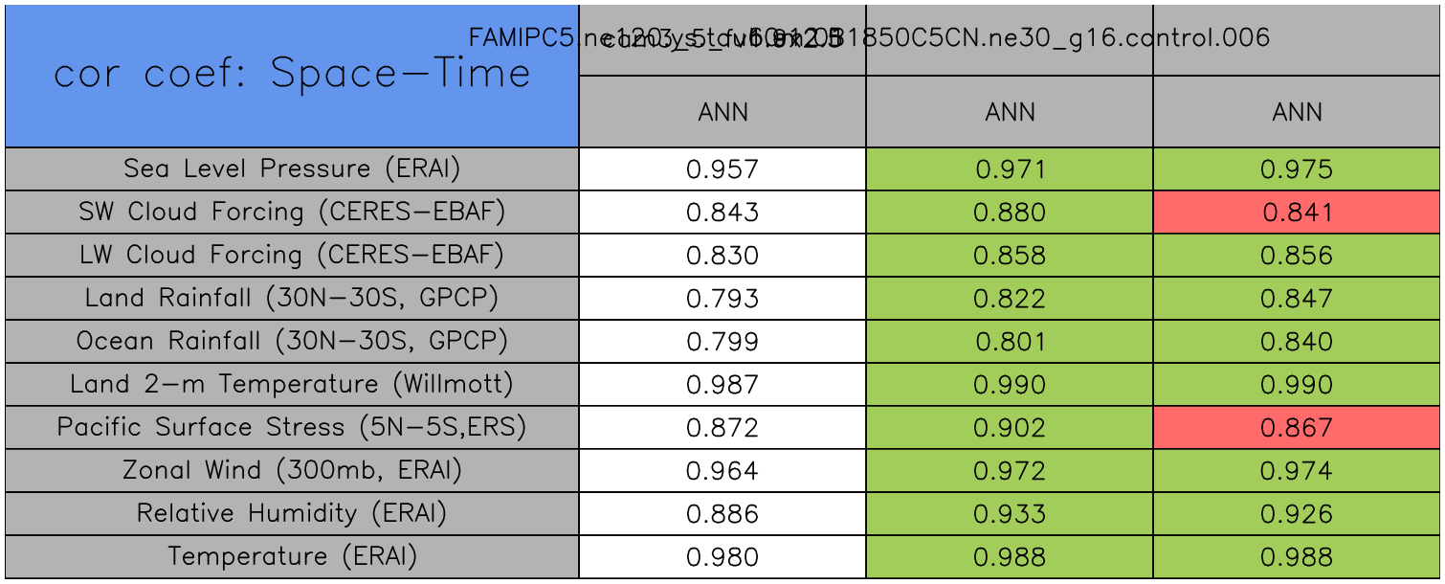Click the Land 2-m Temperature (Willmott) label
The image size is (1445, 584).
[x=292, y=385]
